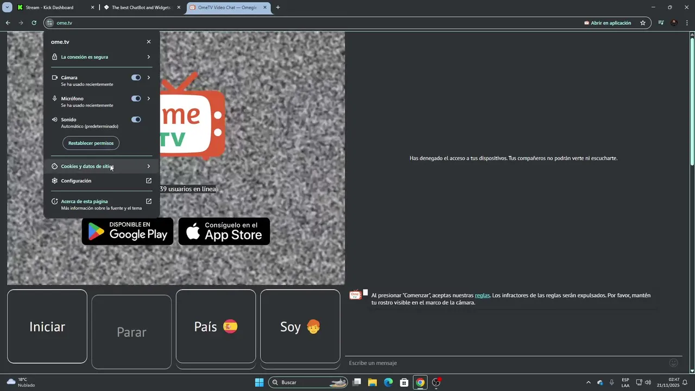695x391 pixels.
Task: Open the País country selector
Action: click(216, 326)
